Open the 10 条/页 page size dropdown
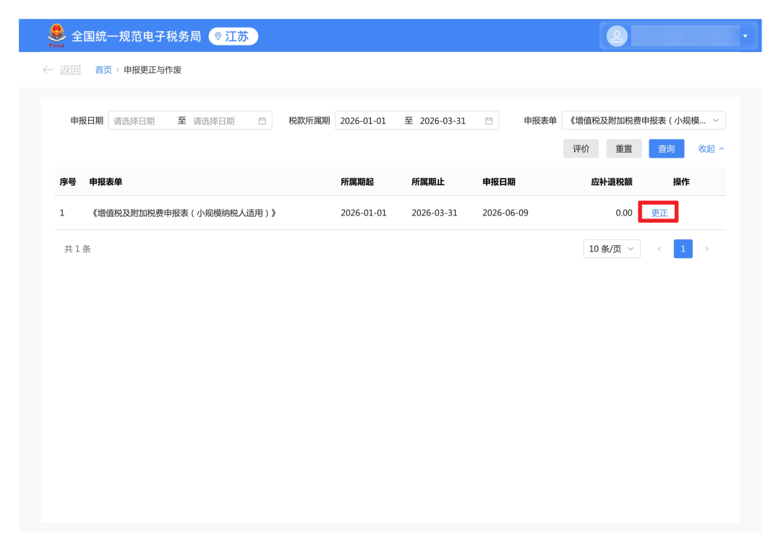This screenshot has height=551, width=781. (612, 249)
